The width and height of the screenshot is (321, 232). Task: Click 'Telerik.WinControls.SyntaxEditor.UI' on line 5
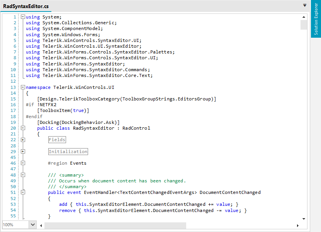point(91,40)
